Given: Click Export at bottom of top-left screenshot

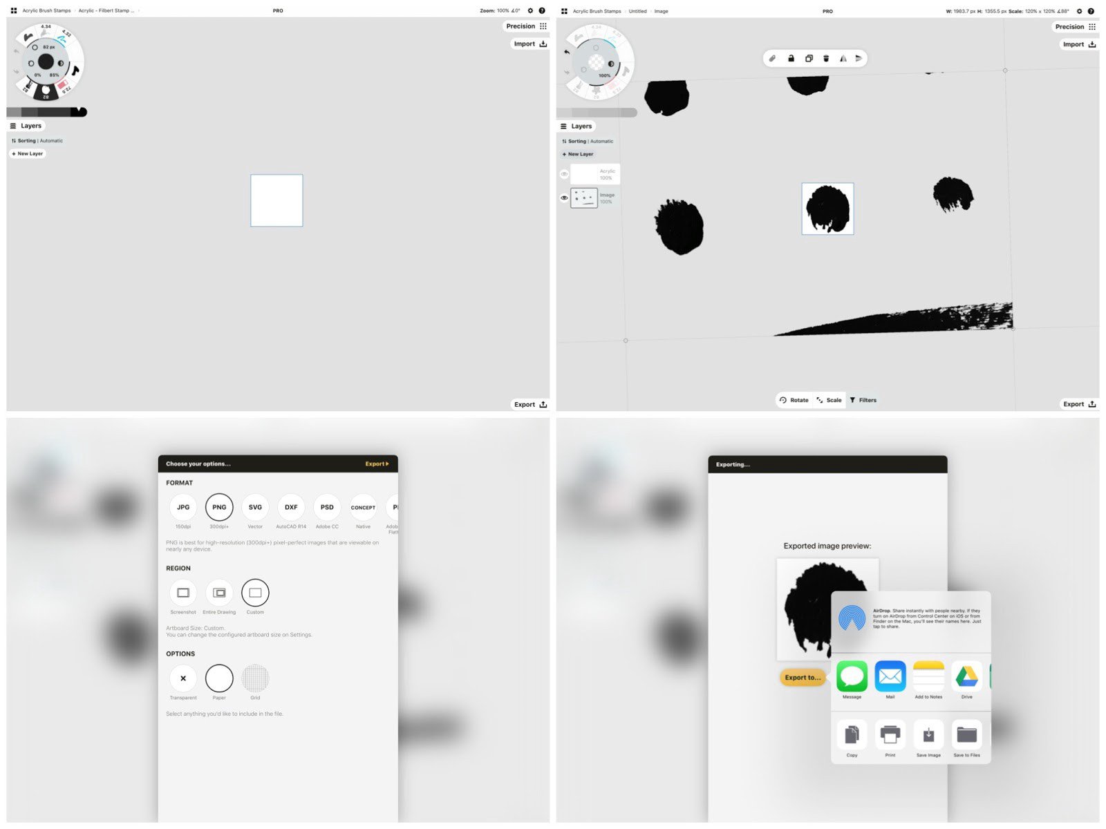Looking at the screenshot, I should coord(529,405).
